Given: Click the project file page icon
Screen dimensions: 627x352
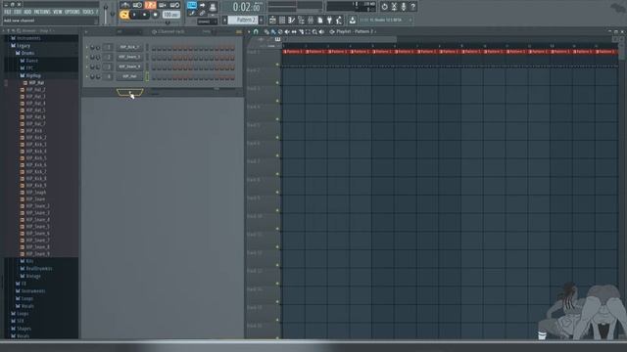Looking at the screenshot, I should 320,20.
